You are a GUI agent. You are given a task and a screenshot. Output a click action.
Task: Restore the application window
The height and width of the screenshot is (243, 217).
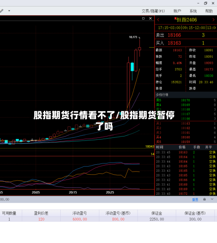point(205,3)
